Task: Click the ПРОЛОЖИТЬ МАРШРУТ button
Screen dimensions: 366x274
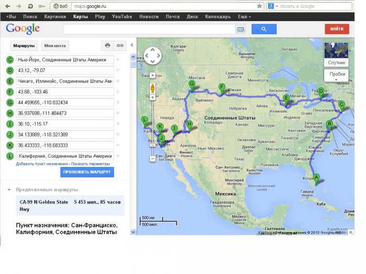Action: point(86,172)
